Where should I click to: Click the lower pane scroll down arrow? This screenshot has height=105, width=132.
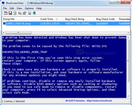pos(128,96)
